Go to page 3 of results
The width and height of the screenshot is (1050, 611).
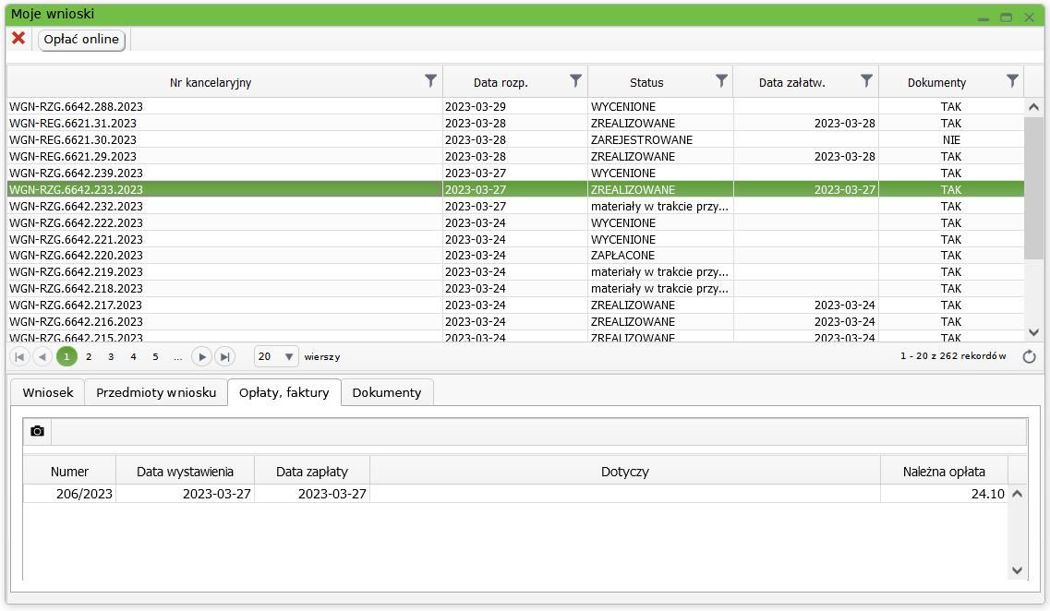point(111,357)
